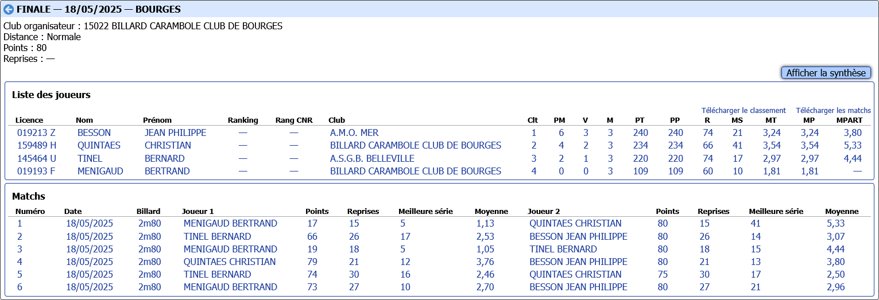
Task: Click the Liste des joueurs heading
Action: coord(51,95)
